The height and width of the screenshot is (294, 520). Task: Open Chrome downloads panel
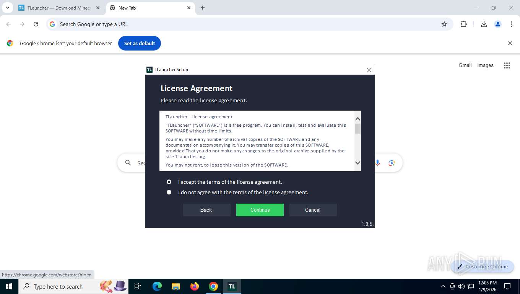click(484, 24)
